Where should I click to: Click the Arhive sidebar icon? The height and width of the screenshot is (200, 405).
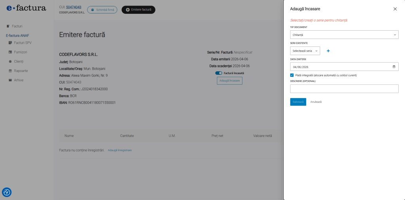click(x=10, y=80)
